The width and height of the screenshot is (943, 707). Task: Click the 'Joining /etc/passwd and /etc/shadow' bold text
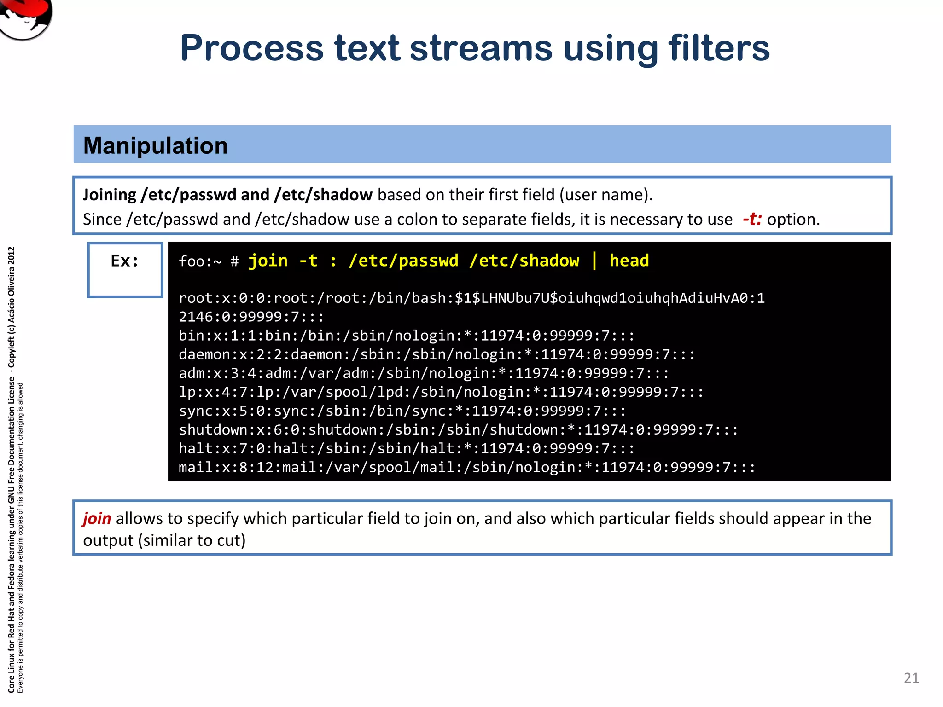(227, 195)
